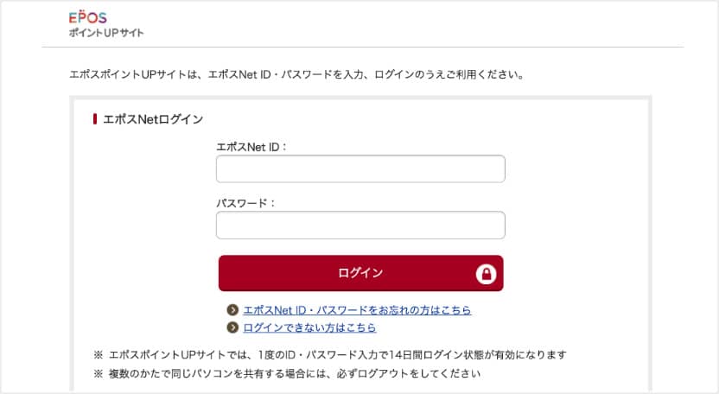
Task: Click the 必ずログアウト shared-PC note text
Action: pos(294,374)
